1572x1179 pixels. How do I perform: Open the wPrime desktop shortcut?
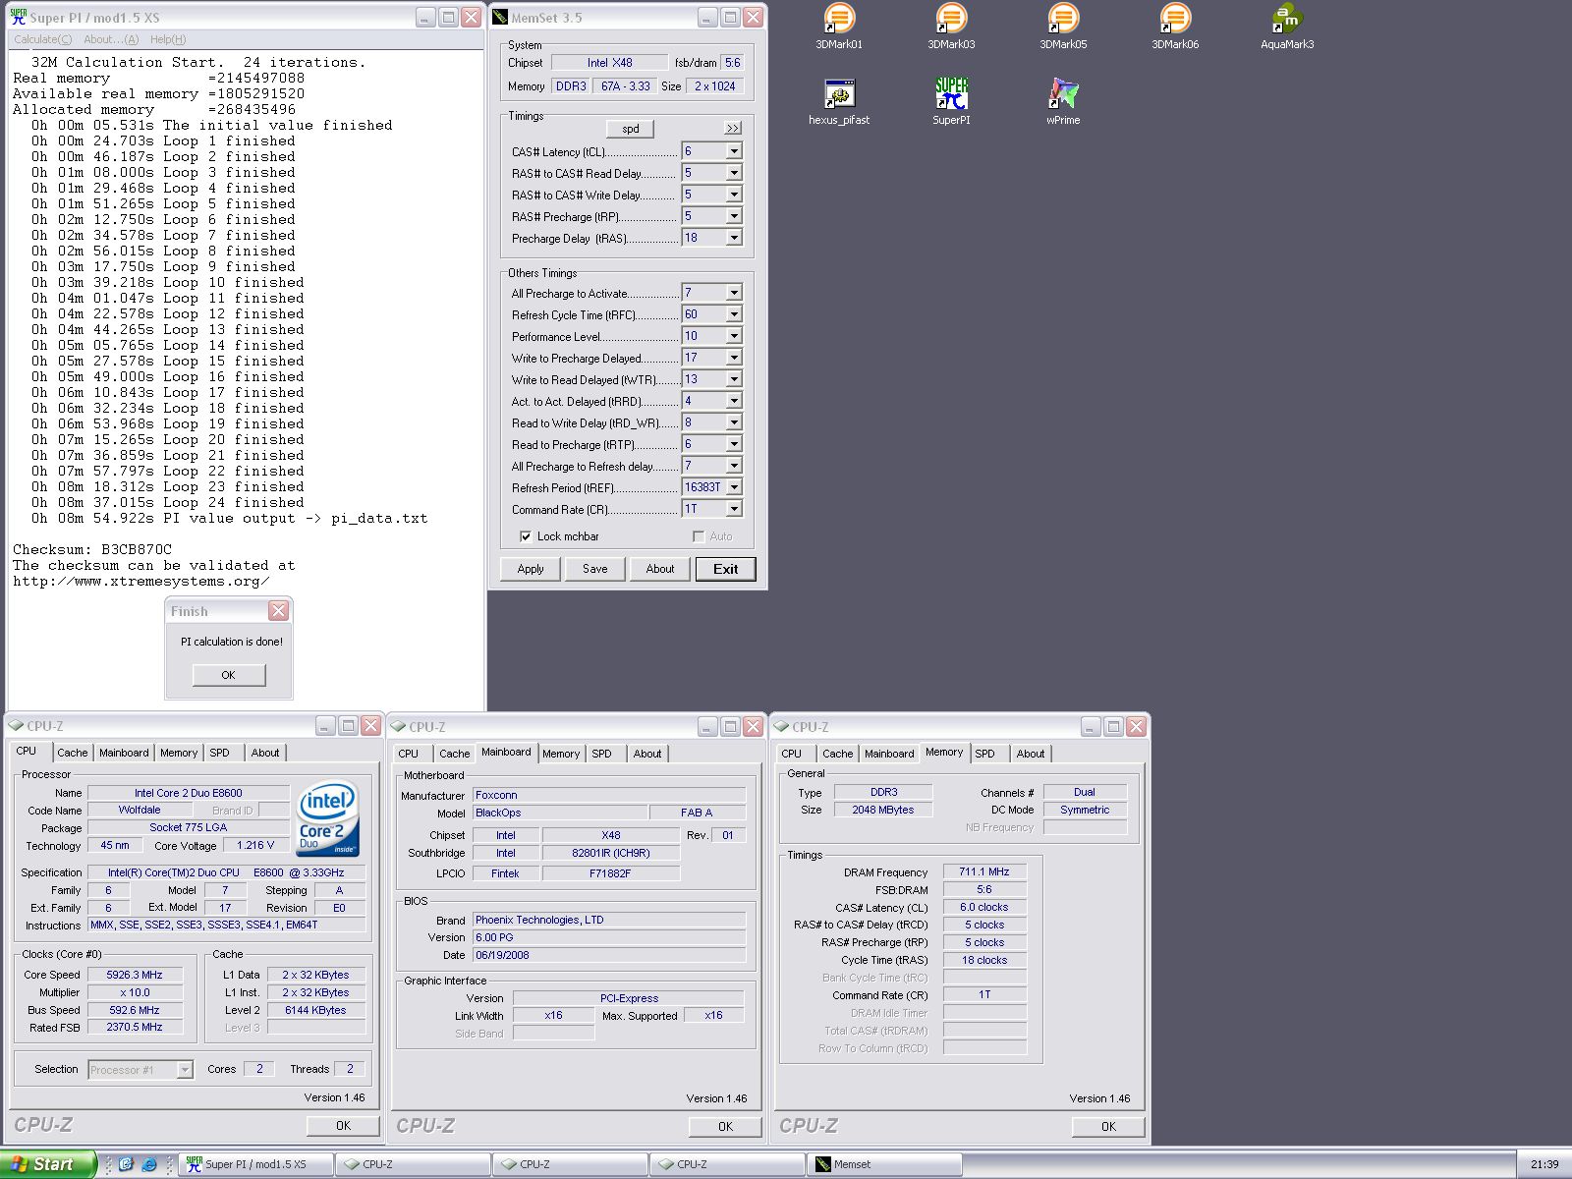click(x=1063, y=102)
